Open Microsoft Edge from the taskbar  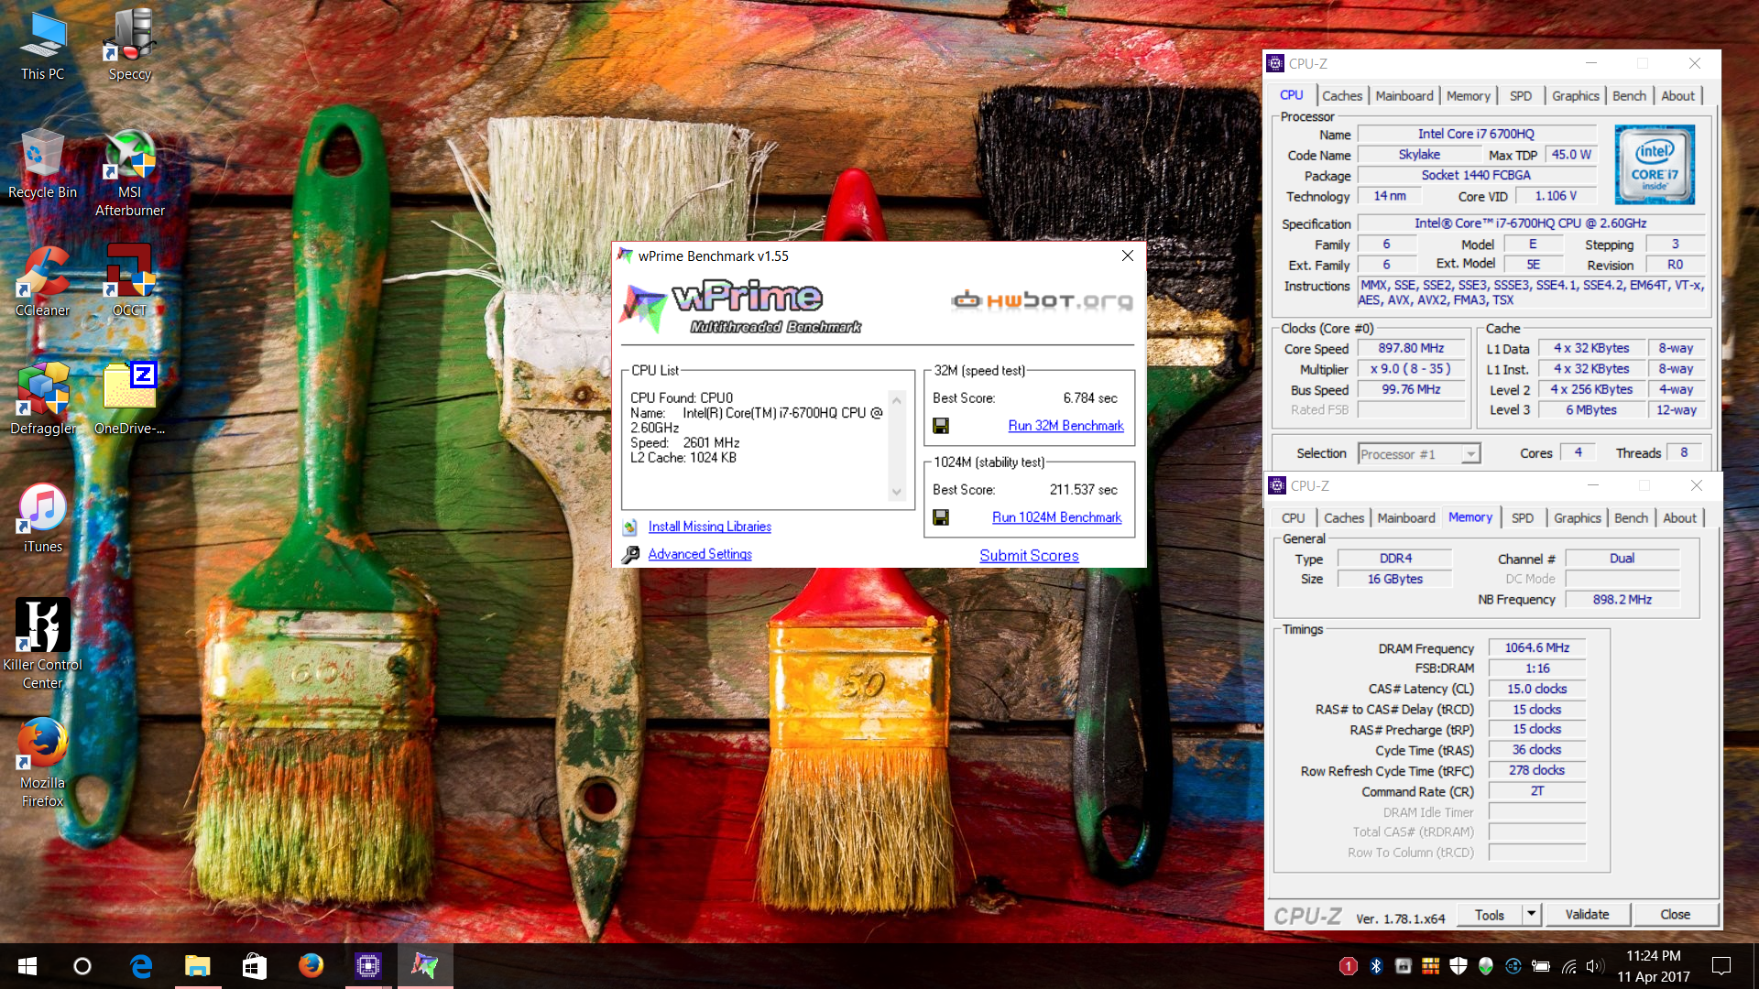coord(141,966)
